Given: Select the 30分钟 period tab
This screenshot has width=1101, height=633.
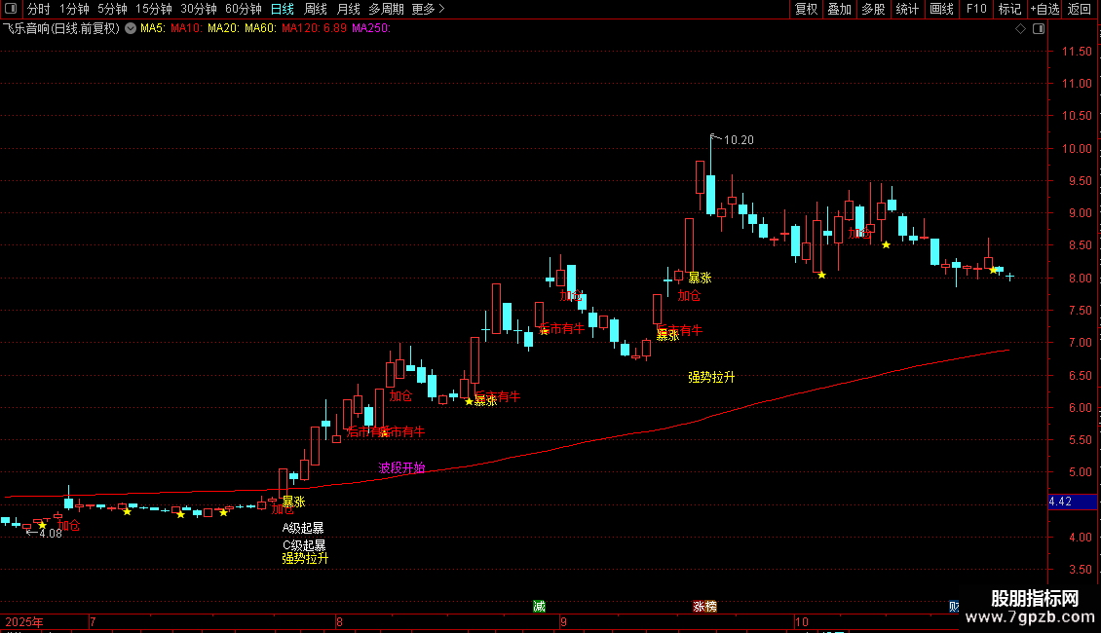Looking at the screenshot, I should [198, 9].
